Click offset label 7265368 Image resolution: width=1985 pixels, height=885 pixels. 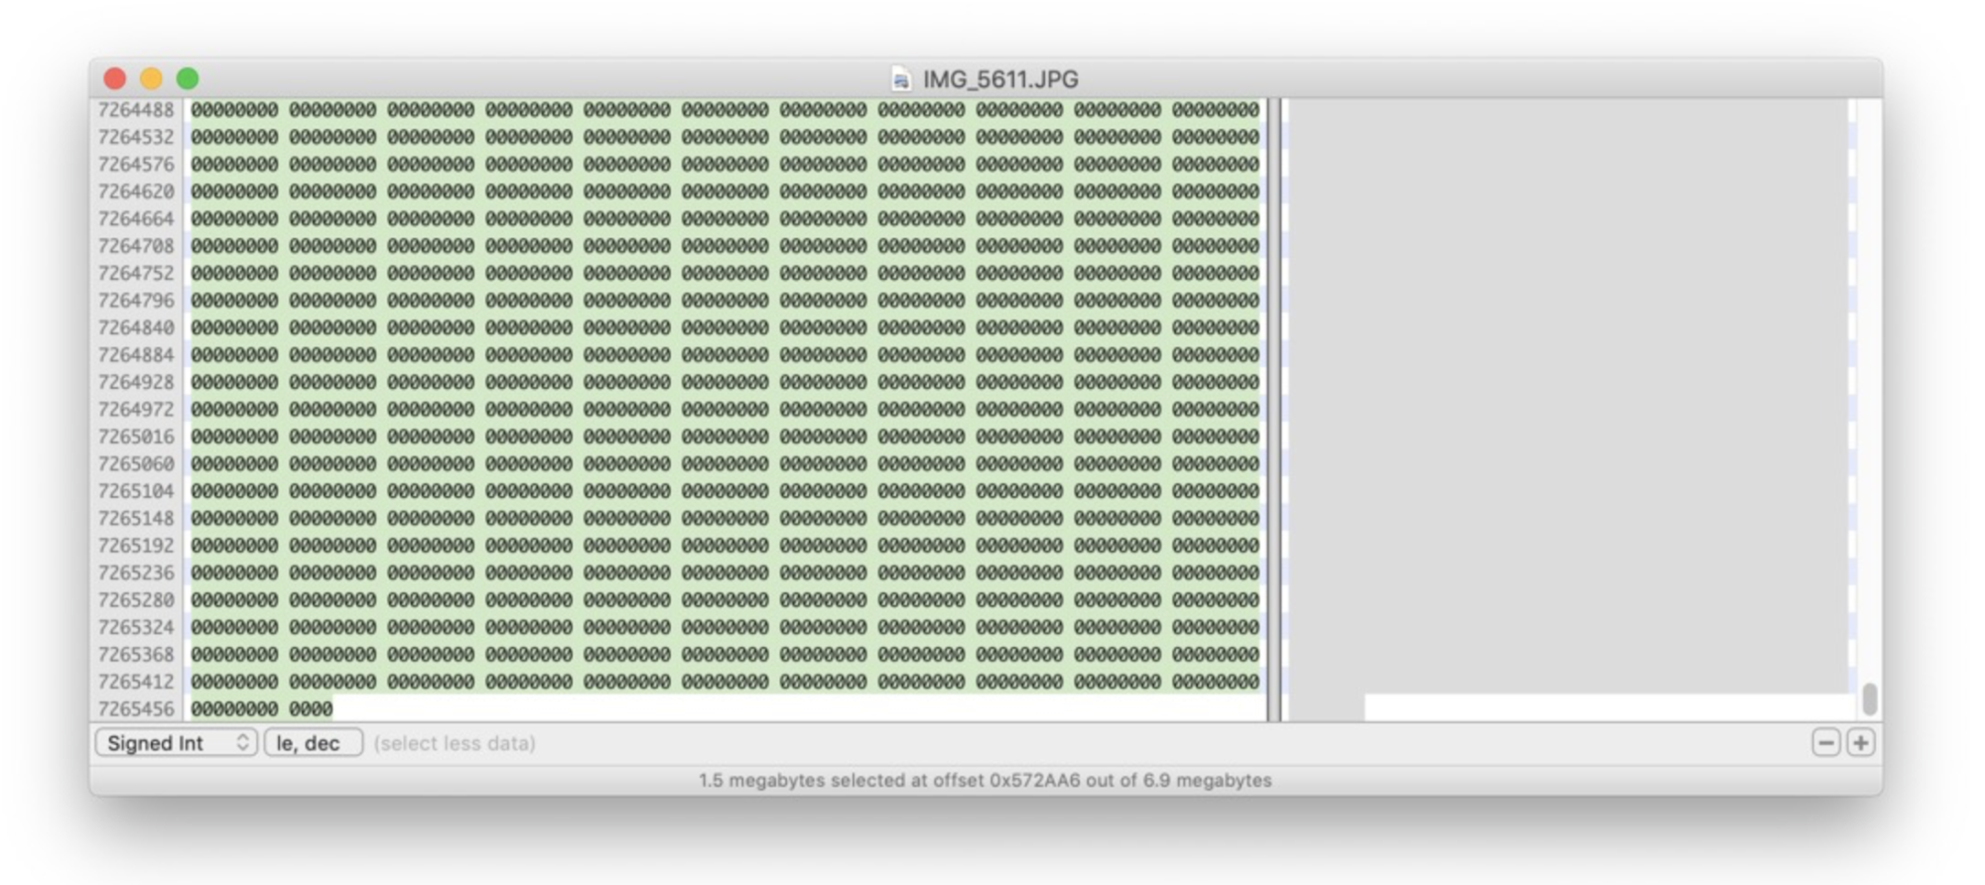(136, 656)
